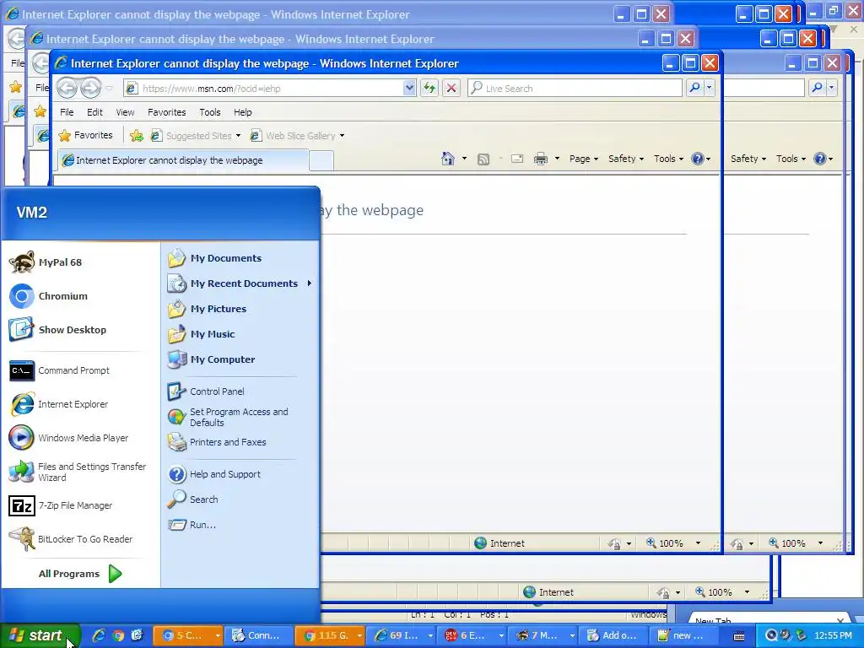Open 'Add o...' taskbar button
The height and width of the screenshot is (648, 864).
(x=613, y=635)
